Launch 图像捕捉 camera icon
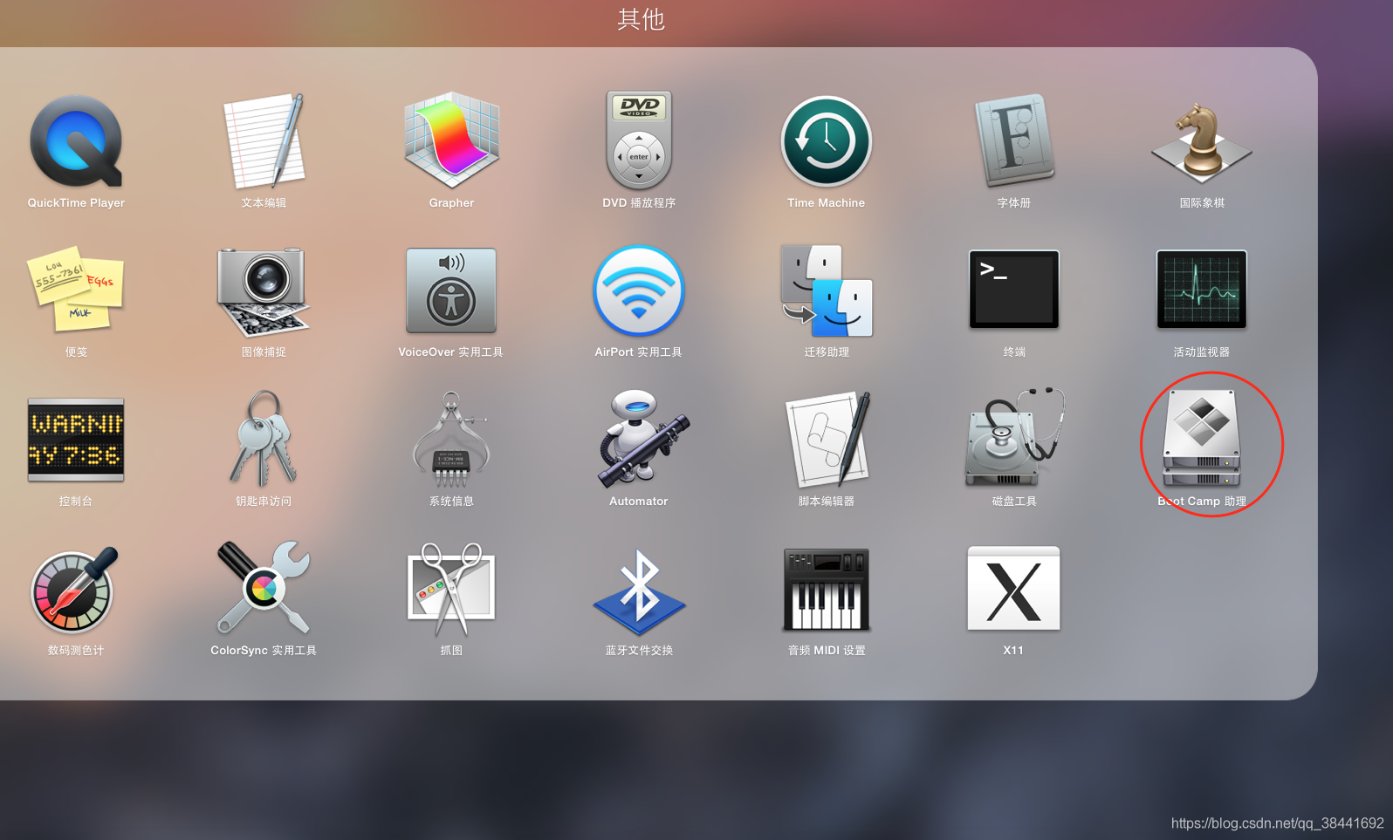 [264, 290]
